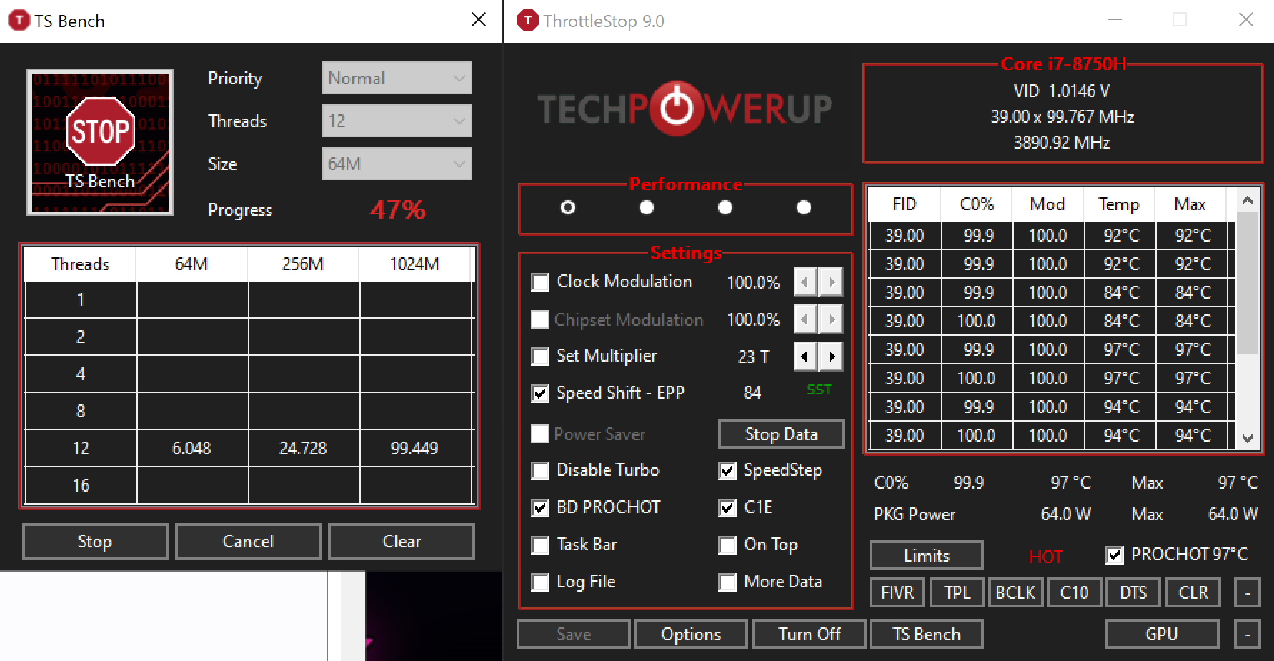Uncheck the BD PROCHOT option

click(541, 508)
